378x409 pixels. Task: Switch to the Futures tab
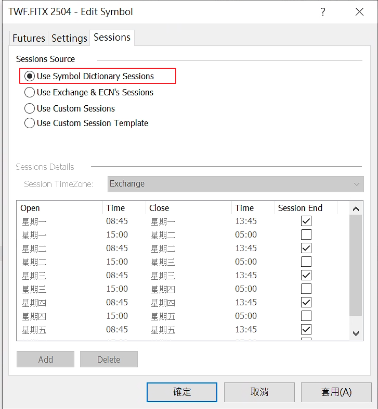tap(29, 38)
